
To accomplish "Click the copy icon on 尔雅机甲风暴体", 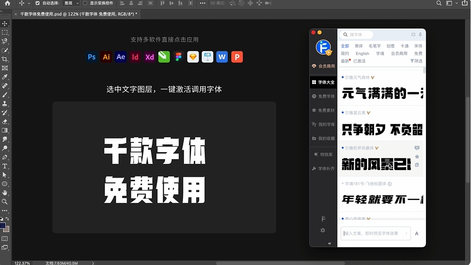I will (x=417, y=165).
